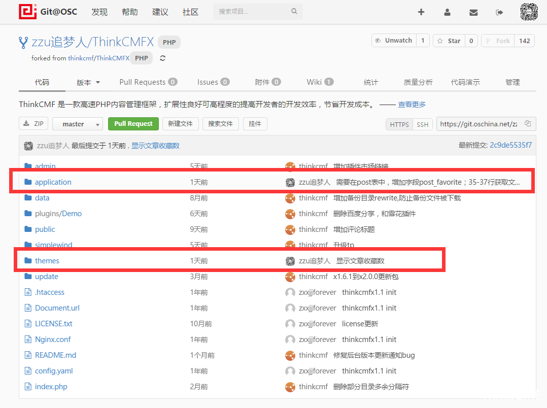
Task: Click the Fork button
Action: [498, 41]
